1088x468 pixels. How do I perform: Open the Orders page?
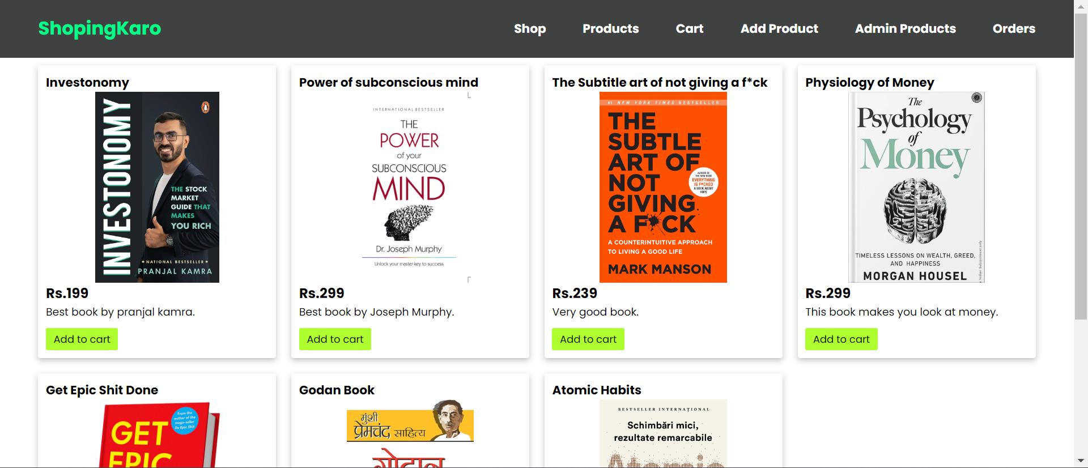(1014, 28)
